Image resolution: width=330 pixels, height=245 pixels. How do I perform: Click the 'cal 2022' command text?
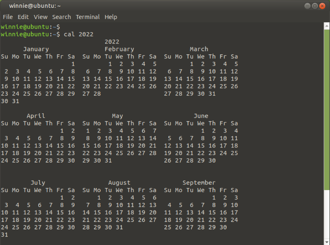click(79, 34)
